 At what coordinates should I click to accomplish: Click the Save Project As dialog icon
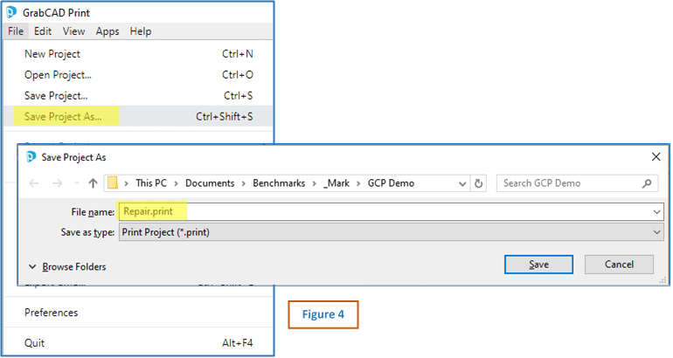tap(30, 157)
